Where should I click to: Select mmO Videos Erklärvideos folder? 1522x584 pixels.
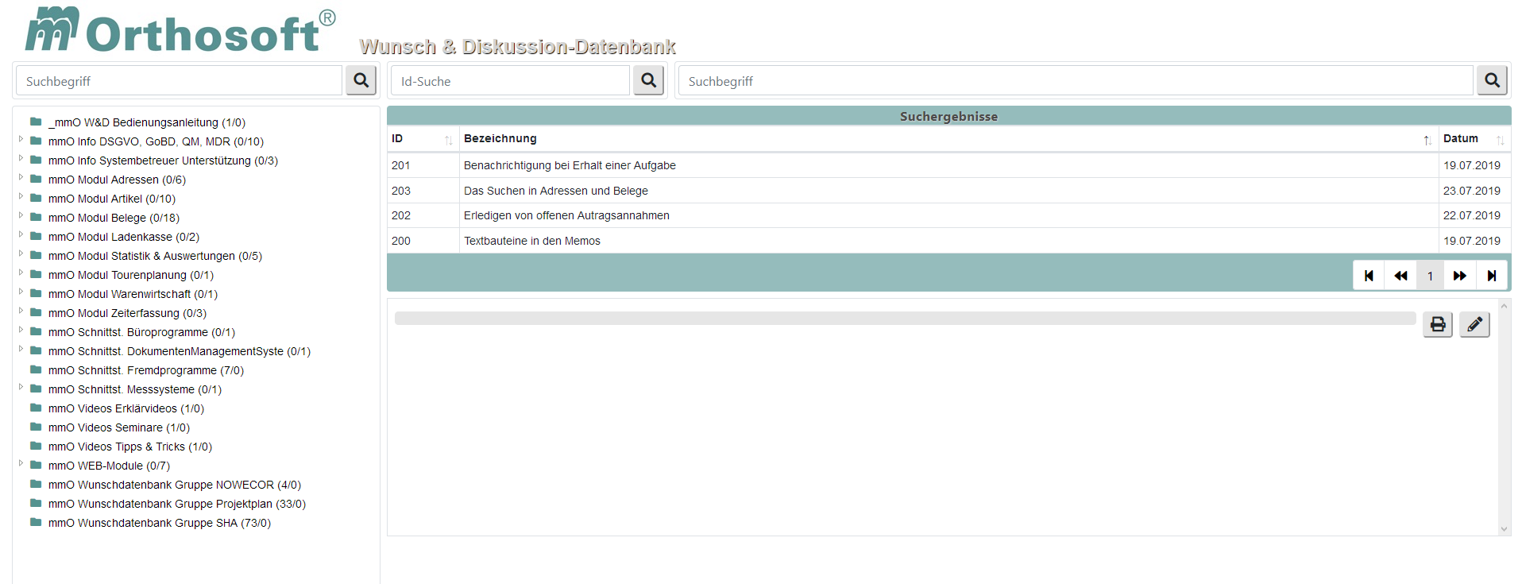[x=126, y=408]
